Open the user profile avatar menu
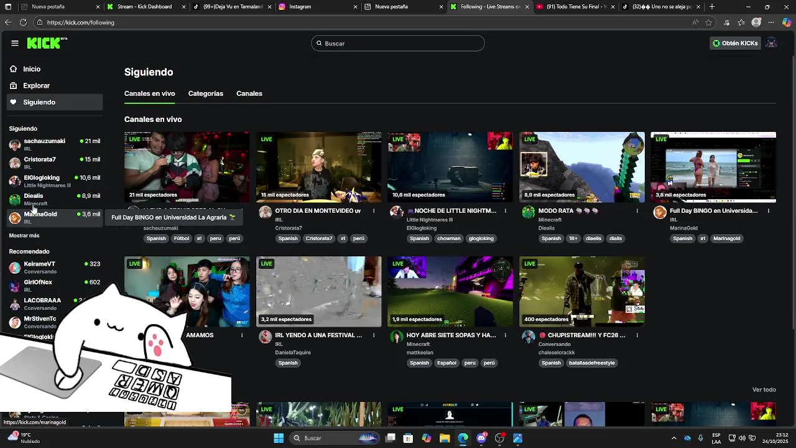796x448 pixels. pyautogui.click(x=771, y=43)
